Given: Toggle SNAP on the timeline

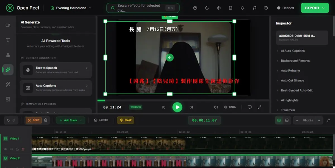Looking at the screenshot, I should coord(126,120).
